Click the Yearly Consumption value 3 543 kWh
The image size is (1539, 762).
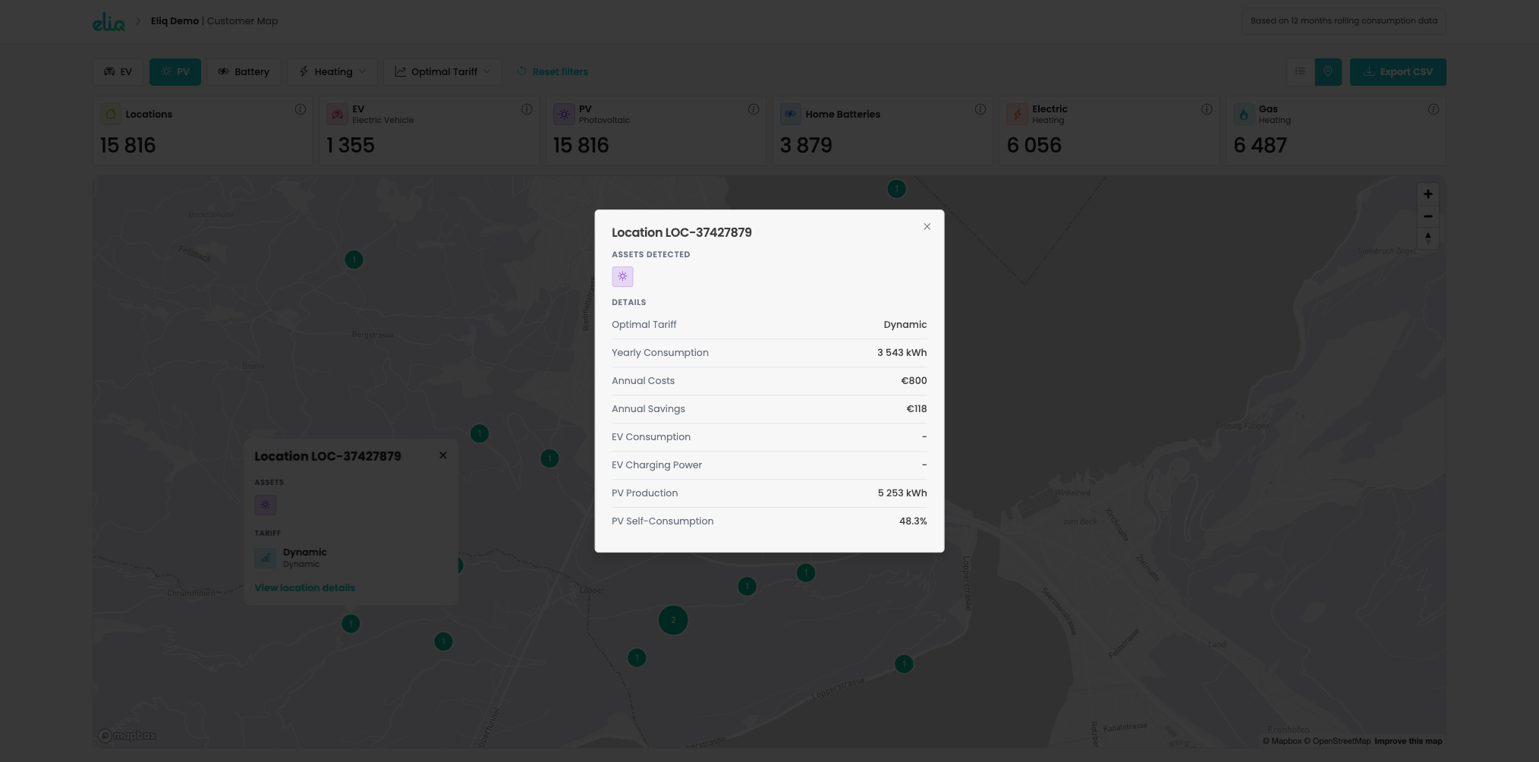click(x=902, y=353)
